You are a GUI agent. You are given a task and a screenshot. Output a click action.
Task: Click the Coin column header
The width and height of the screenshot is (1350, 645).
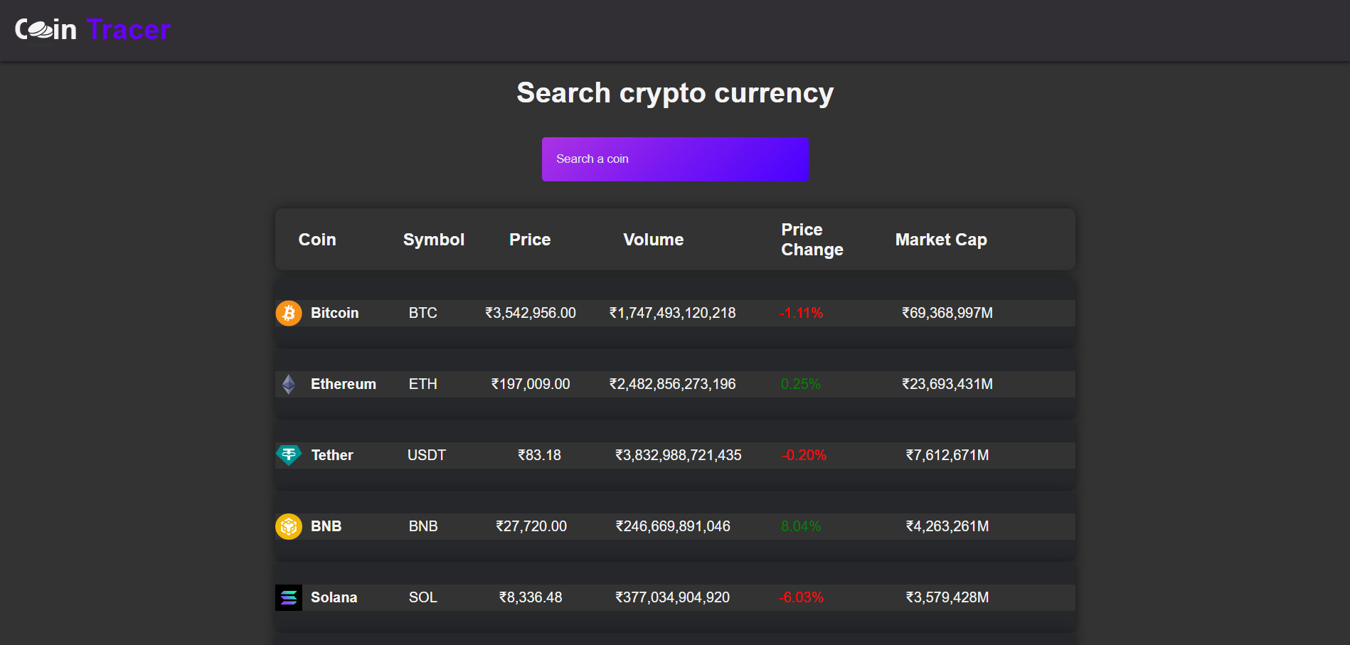(x=317, y=240)
